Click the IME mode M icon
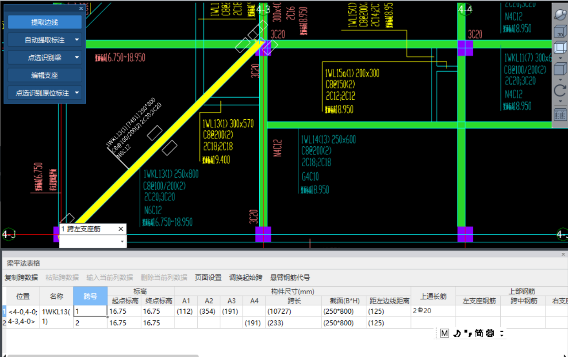Image resolution: width=568 pixels, height=357 pixels. (445, 334)
